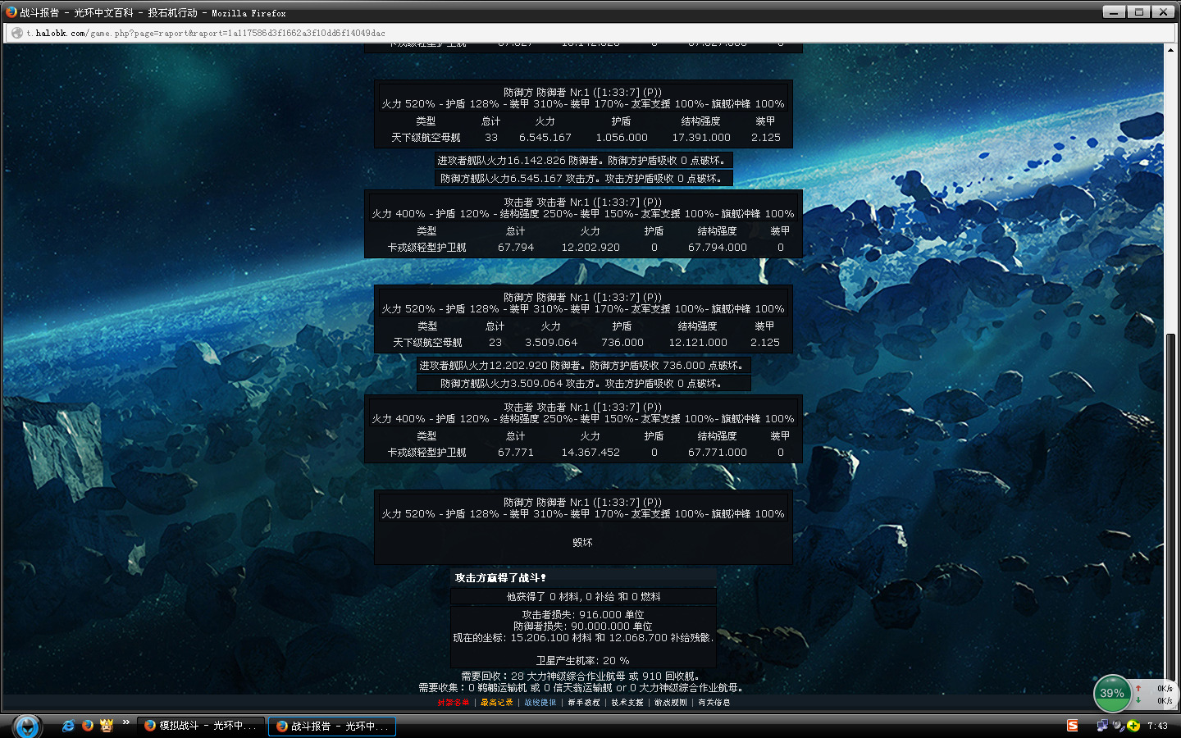
Task: Click the frigate count 67.794
Action: (x=516, y=248)
